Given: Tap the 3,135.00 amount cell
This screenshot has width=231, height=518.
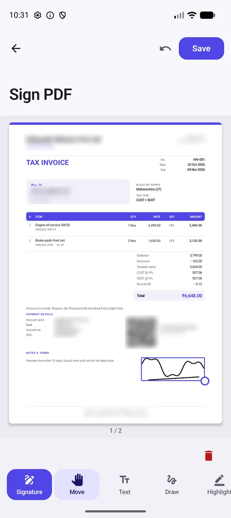Looking at the screenshot, I should 196,241.
